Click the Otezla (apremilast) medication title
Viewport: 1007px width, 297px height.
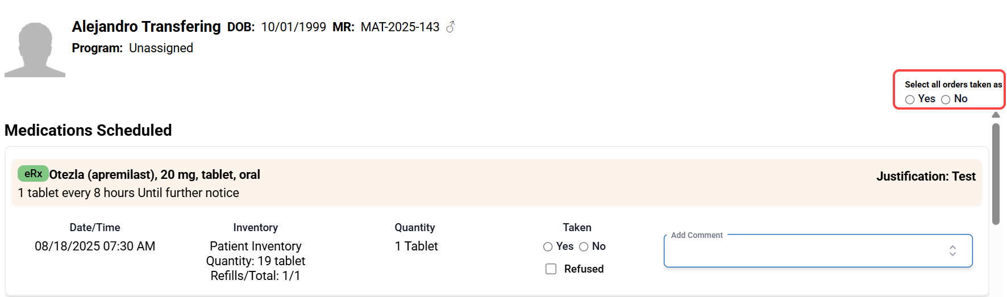point(155,174)
